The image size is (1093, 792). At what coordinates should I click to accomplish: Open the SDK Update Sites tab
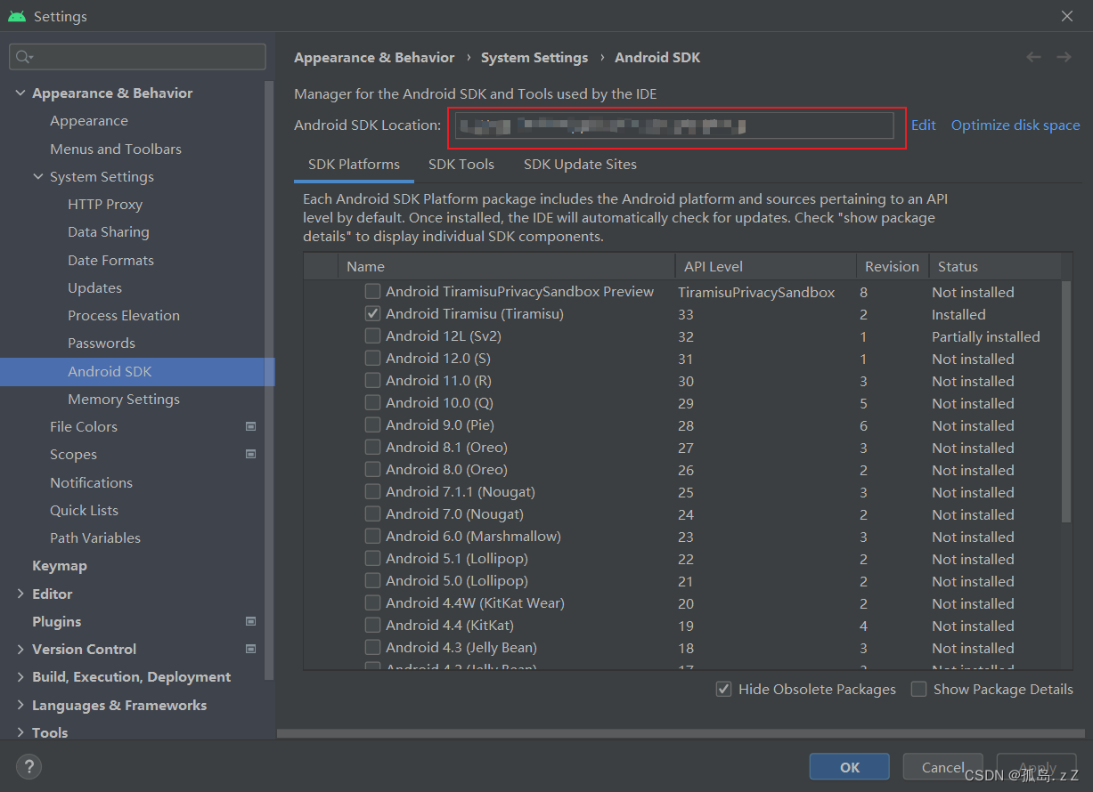(x=580, y=165)
